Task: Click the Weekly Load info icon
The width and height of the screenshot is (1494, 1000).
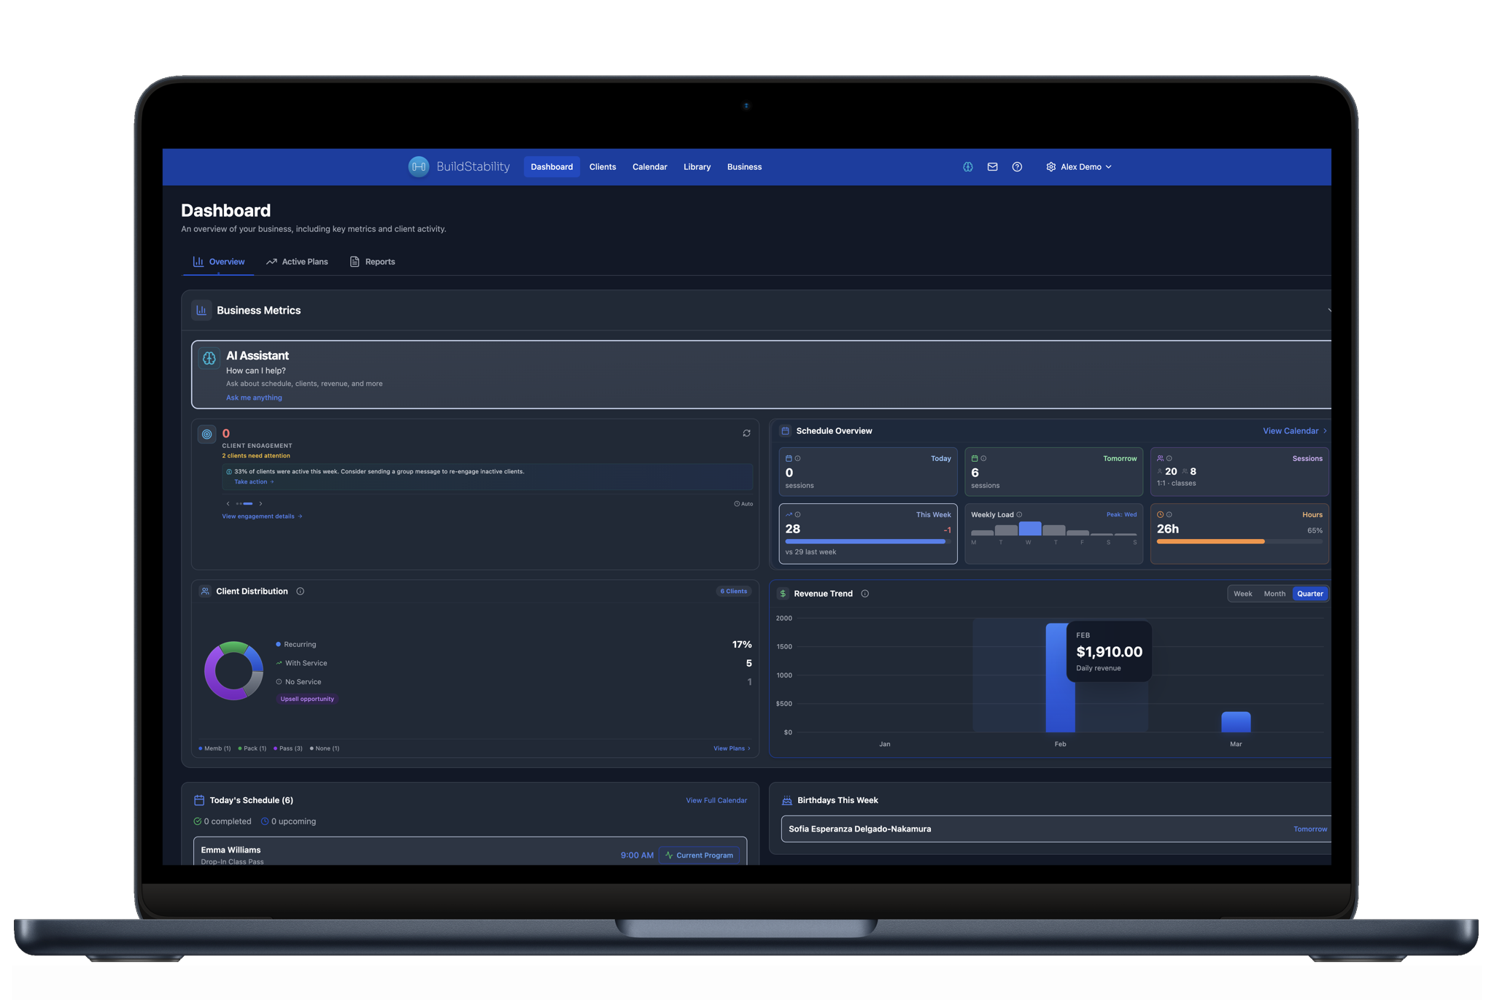Action: tap(1019, 514)
